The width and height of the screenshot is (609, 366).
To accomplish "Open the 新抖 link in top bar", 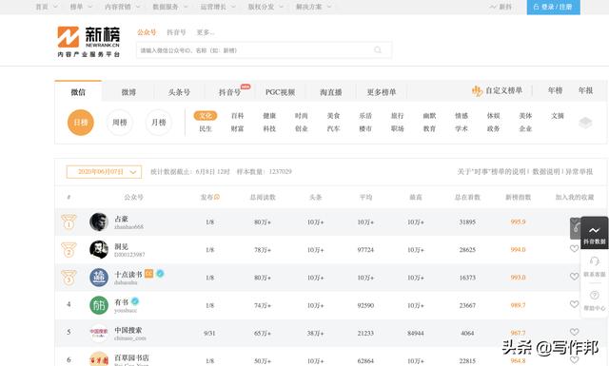I will tap(501, 7).
